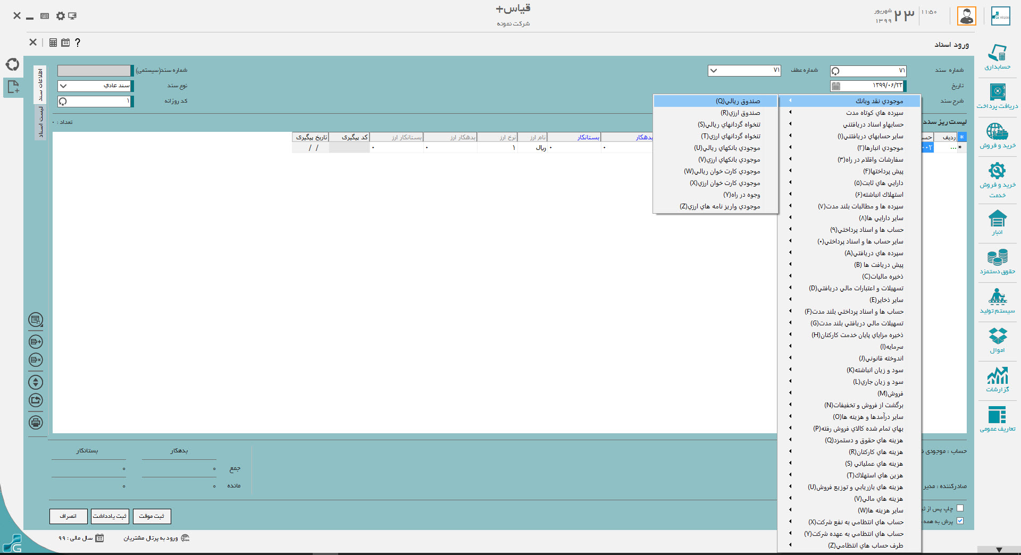The width and height of the screenshot is (1021, 555).
Task: Click lookup icon in شماره سند field
Action: (835, 71)
